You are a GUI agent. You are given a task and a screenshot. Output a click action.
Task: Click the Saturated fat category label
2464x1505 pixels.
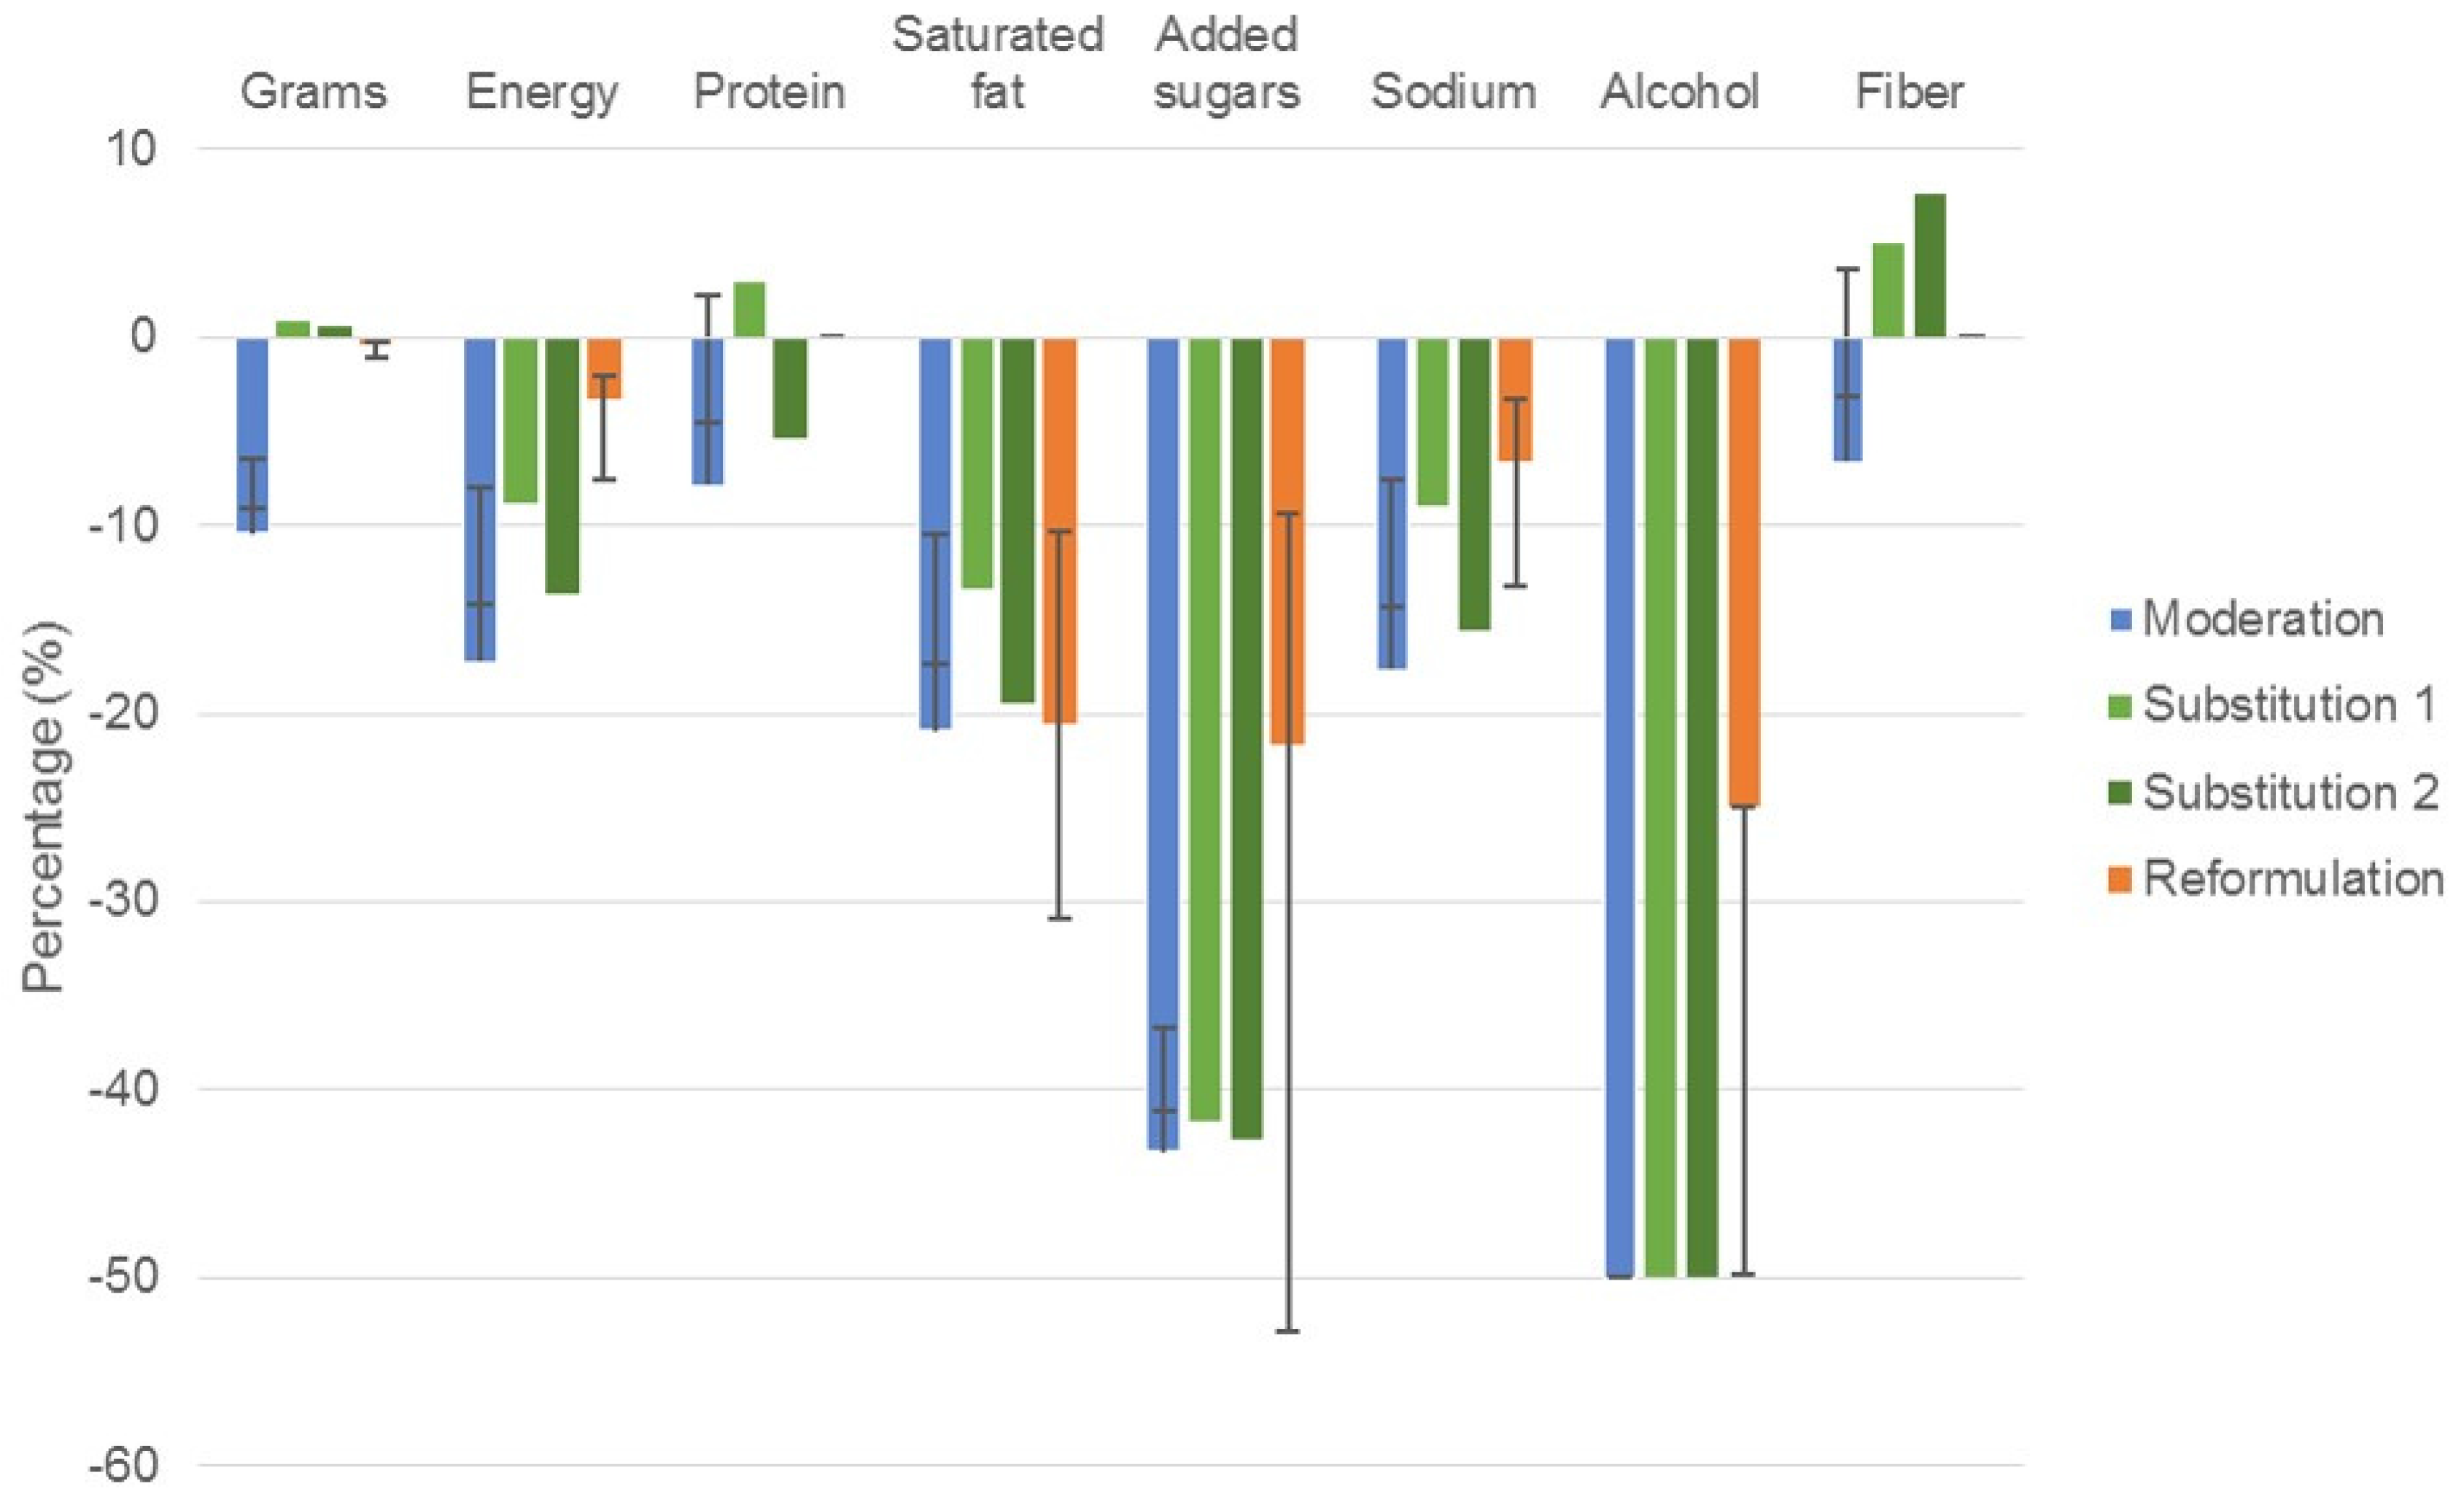point(998,63)
